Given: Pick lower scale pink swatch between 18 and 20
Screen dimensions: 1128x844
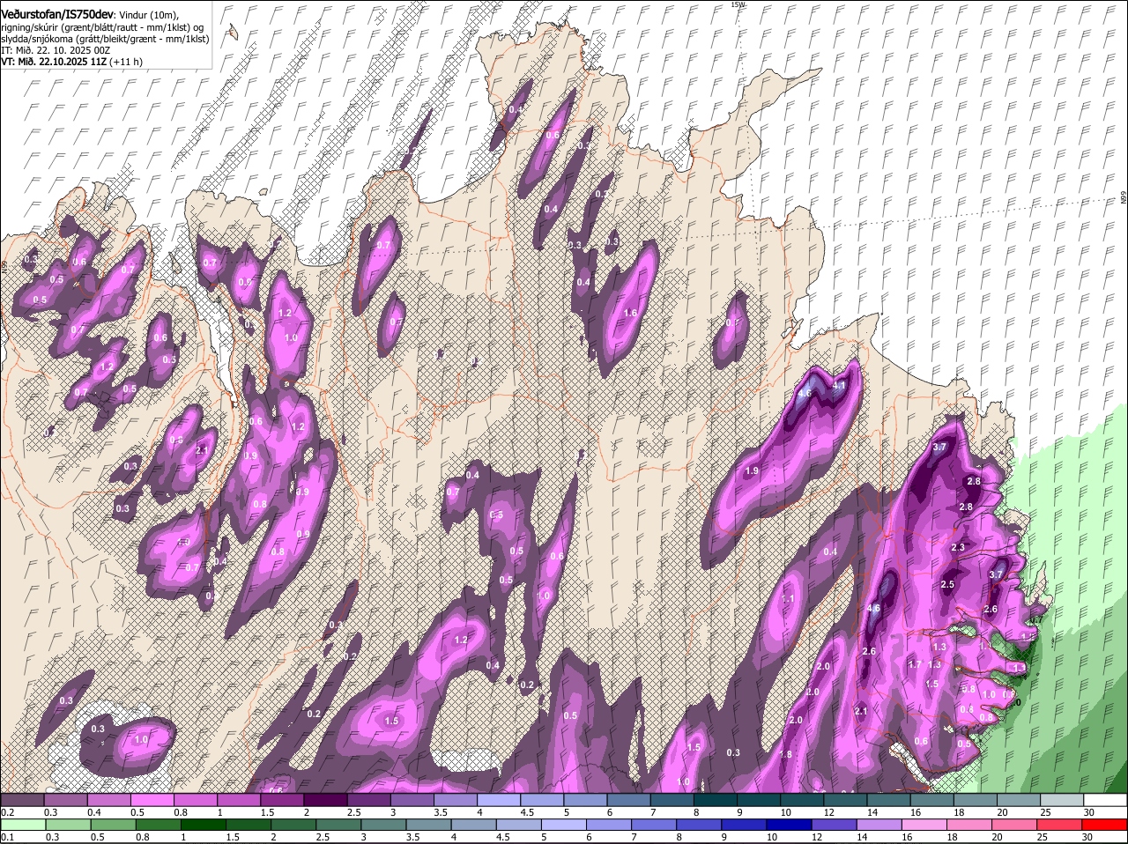Looking at the screenshot, I should (x=968, y=825).
